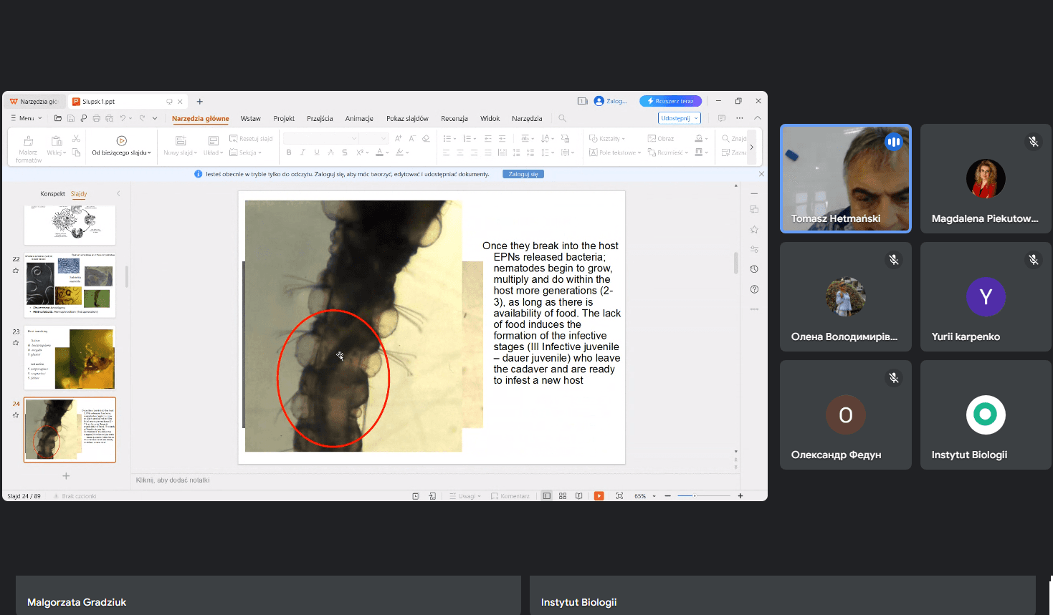Click the open folder icon in quick toolbar
The height and width of the screenshot is (615, 1053).
click(58, 118)
